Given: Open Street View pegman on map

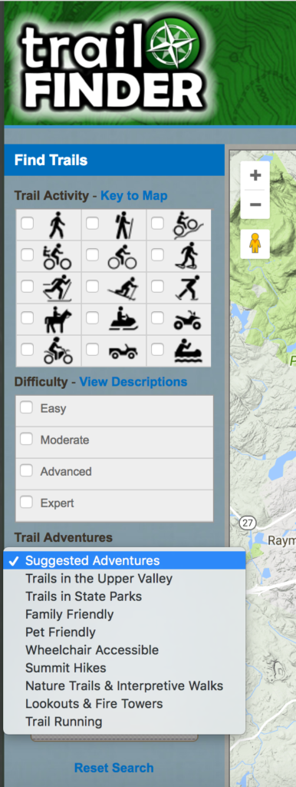Looking at the screenshot, I should (255, 244).
